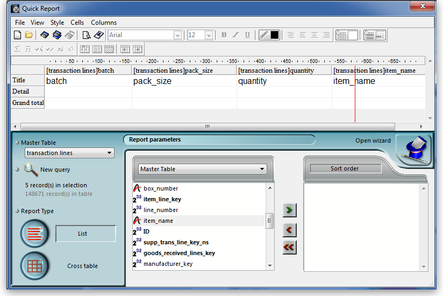Click the black text color swatch
The image size is (443, 296).
275,35
